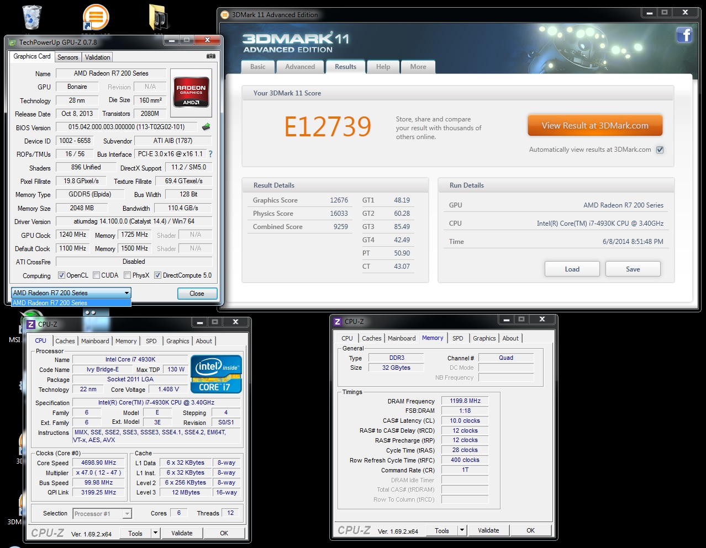Click the GPU-Z Name field AMD Radeon R7
The image size is (706, 548).
[111, 73]
